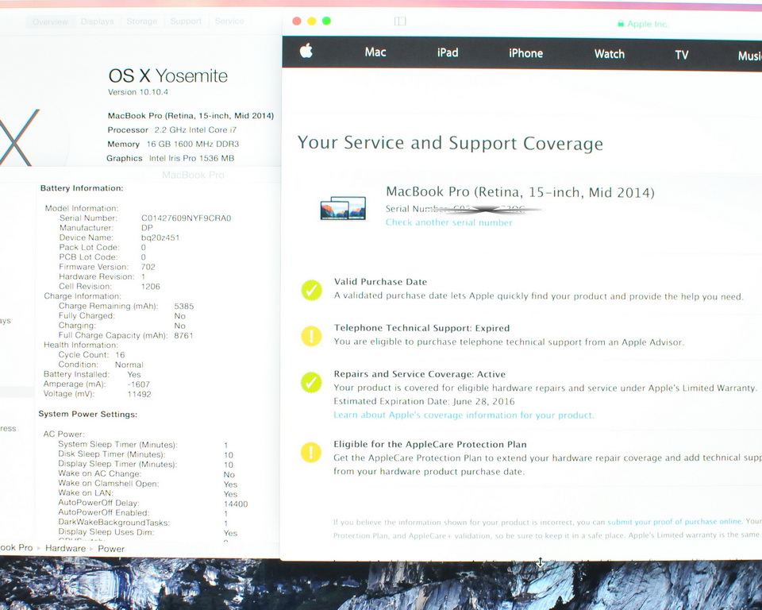
Task: Click the Device Name value bq20z451
Action: point(160,237)
